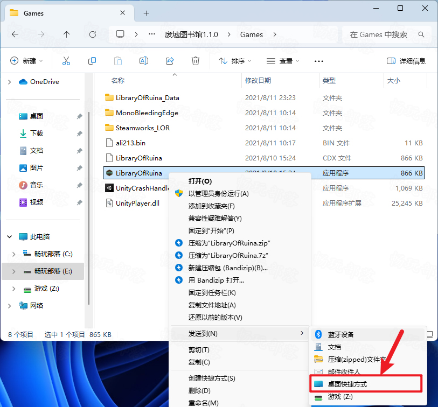Viewport: 438px width, 407px height.
Task: Navigate up one folder level
Action: pos(66,34)
